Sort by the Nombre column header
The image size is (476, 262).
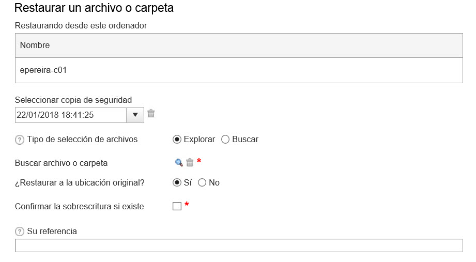239,45
